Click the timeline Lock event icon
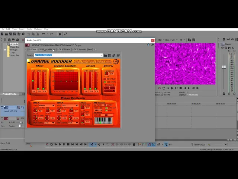Viewport: 238px width, 179px height. point(134,144)
